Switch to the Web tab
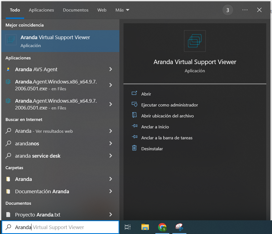The height and width of the screenshot is (234, 272). (102, 10)
